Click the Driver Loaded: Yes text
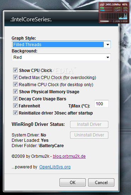The height and width of the screenshot is (195, 131). 30,140
